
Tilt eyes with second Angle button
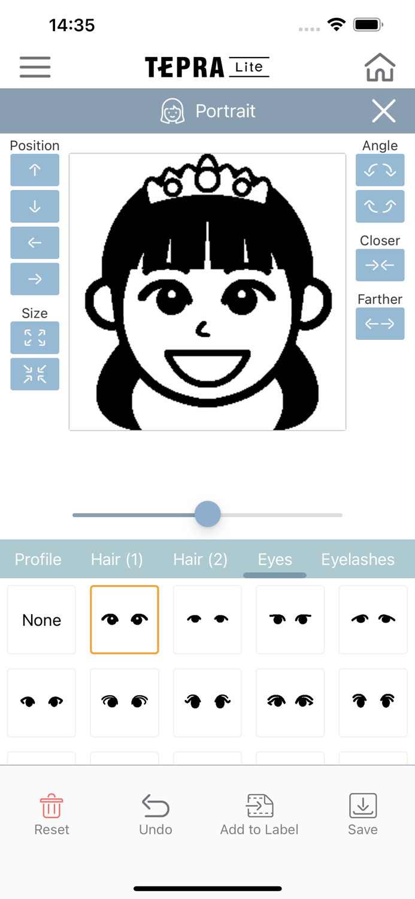pos(380,207)
